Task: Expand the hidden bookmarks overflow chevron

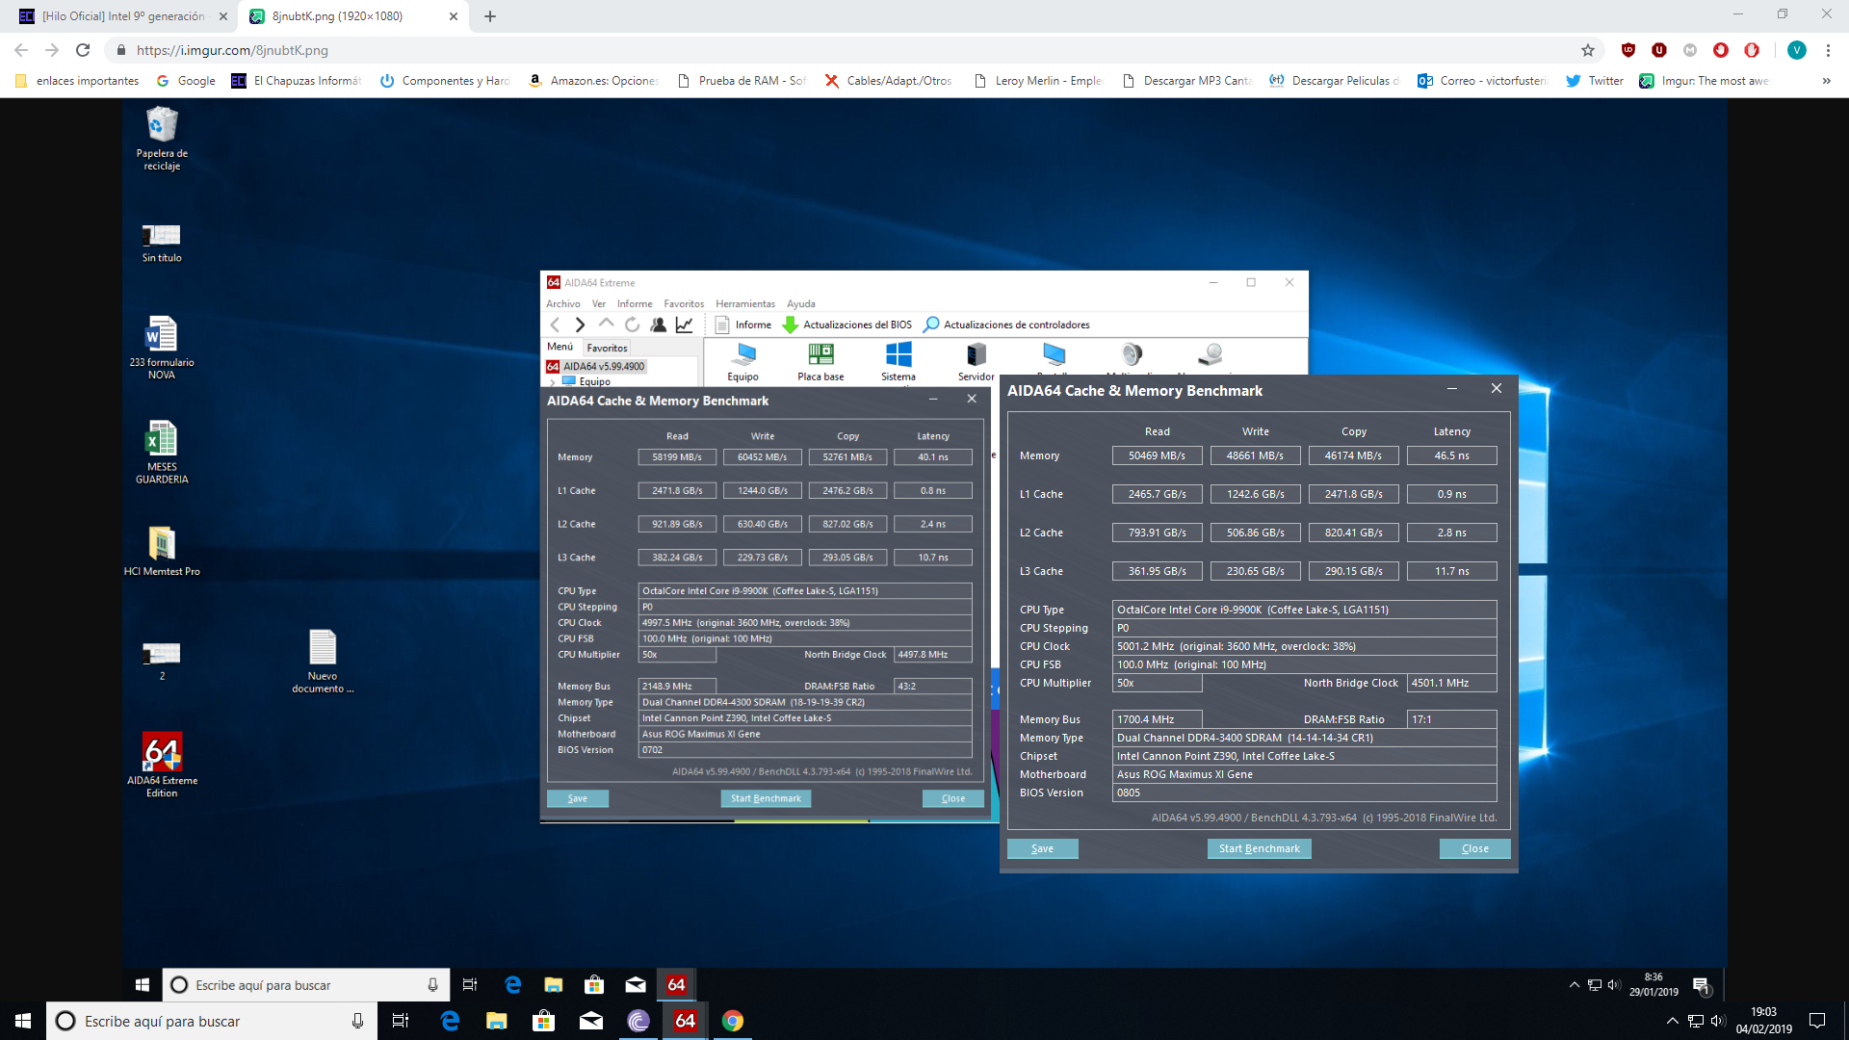Action: (1826, 81)
